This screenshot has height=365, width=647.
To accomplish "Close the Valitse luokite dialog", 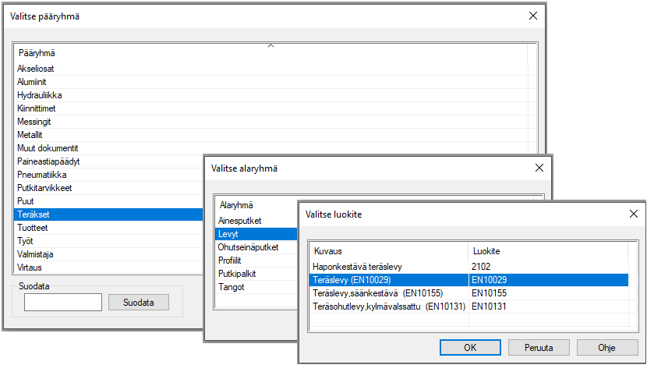I will (632, 214).
